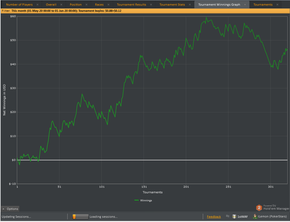Open the Tournament Results tab
This screenshot has height=222, width=290.
click(x=131, y=5)
